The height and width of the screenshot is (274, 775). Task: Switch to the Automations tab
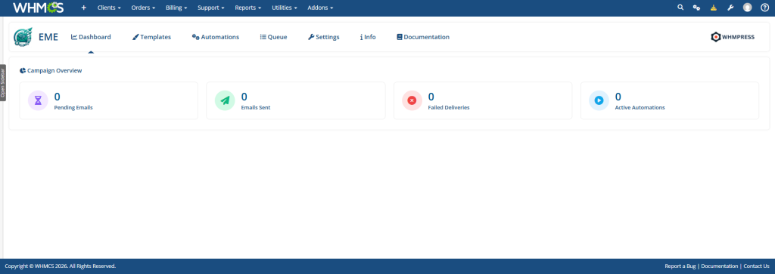coord(216,37)
